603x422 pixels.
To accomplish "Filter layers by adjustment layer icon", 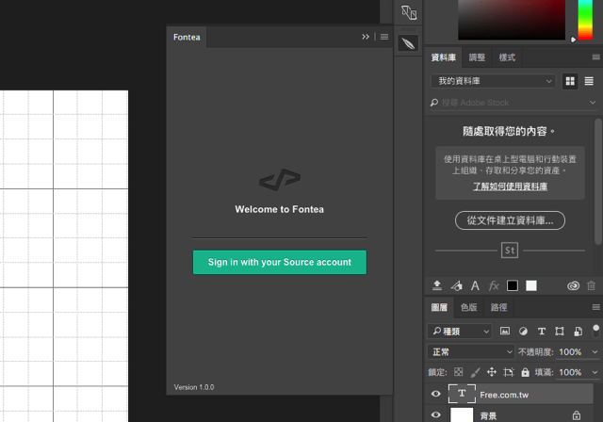I will point(523,332).
